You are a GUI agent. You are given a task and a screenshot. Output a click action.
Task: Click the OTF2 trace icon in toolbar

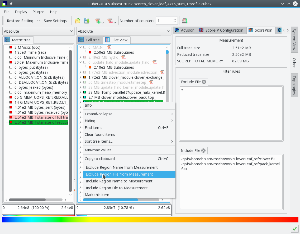[185, 21]
